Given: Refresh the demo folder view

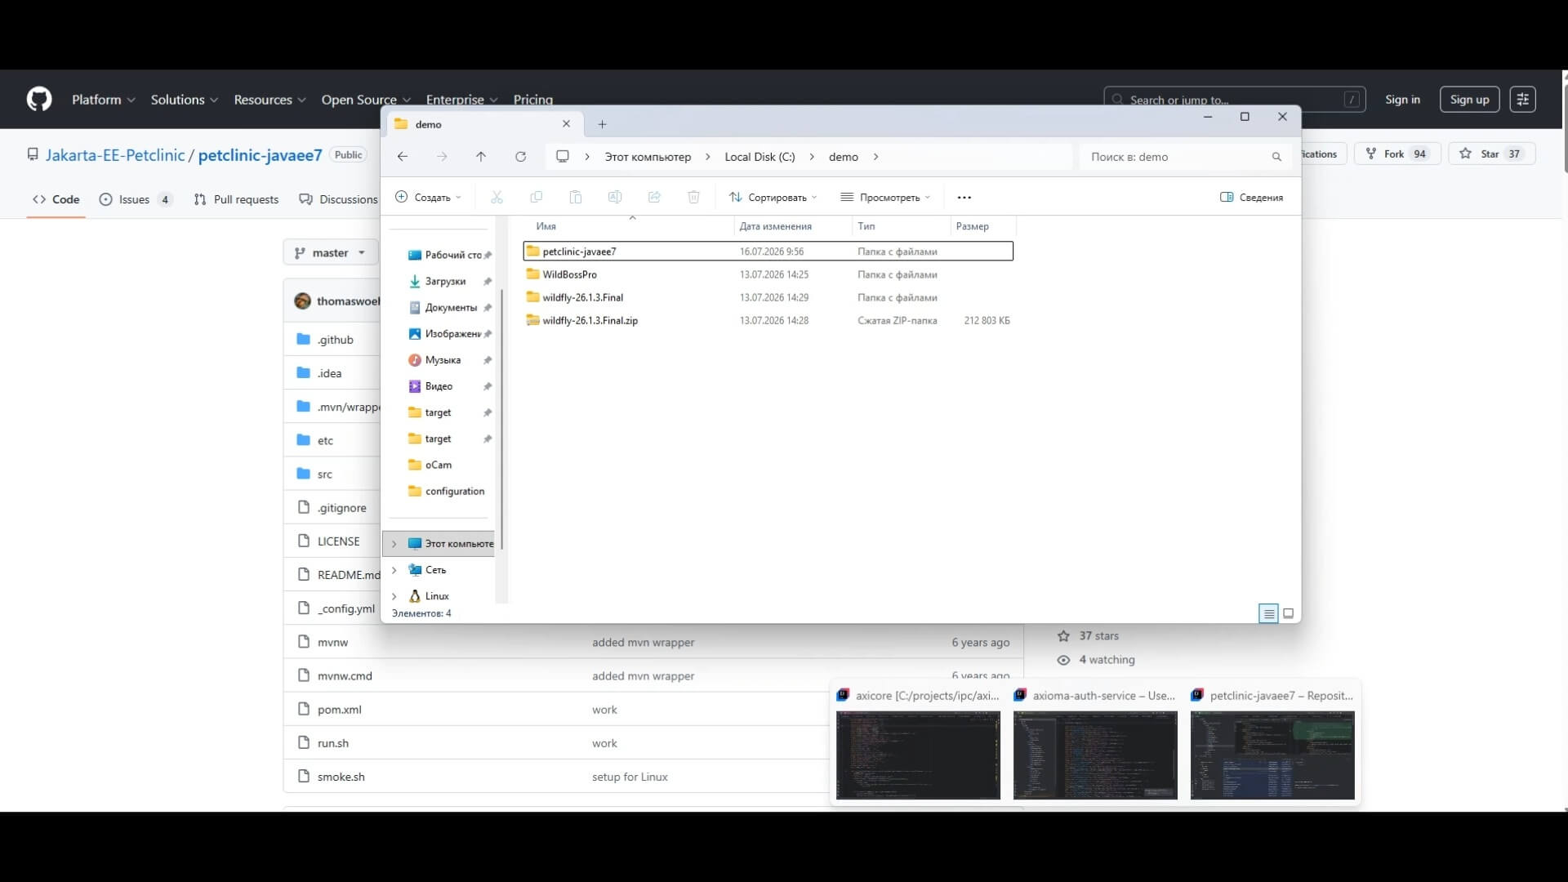Looking at the screenshot, I should tap(520, 157).
